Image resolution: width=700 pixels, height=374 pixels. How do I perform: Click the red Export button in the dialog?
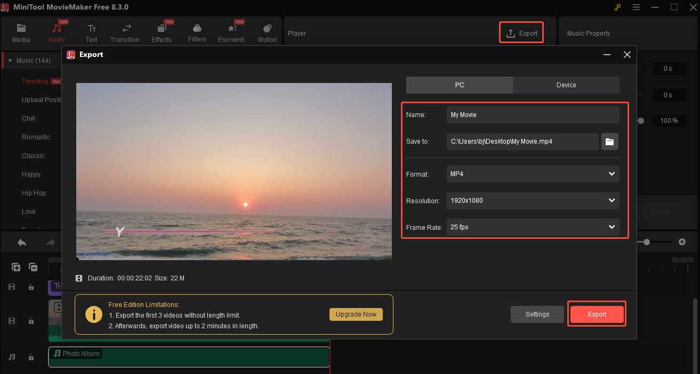[x=597, y=314]
